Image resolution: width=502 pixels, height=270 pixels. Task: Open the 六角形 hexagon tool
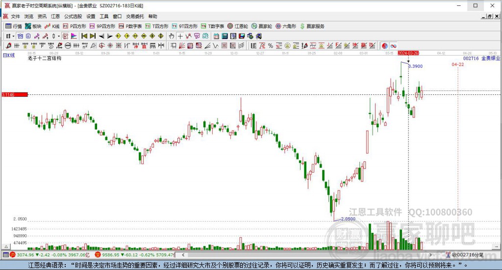(x=286, y=26)
